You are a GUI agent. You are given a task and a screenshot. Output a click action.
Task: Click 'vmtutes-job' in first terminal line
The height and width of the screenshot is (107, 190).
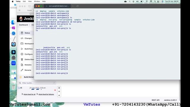pos(63,11)
